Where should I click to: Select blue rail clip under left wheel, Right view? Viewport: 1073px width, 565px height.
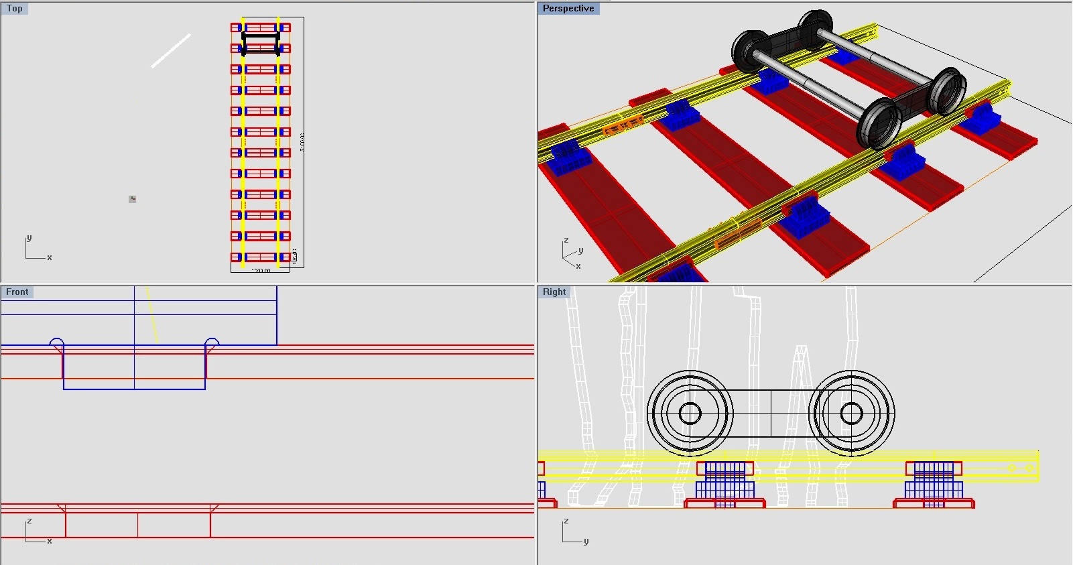click(x=724, y=481)
